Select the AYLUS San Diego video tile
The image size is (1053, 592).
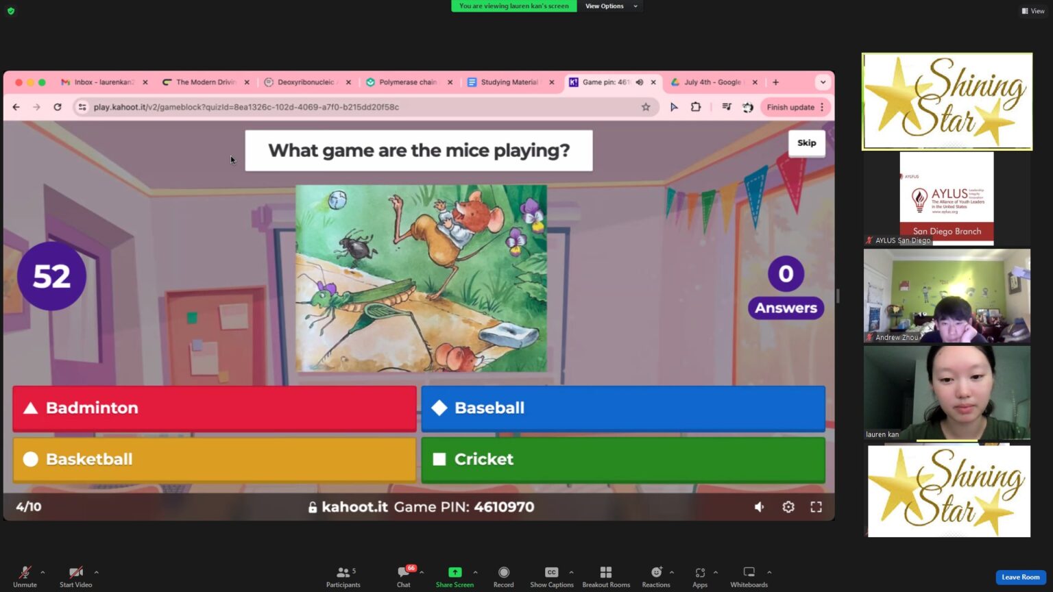tap(947, 199)
